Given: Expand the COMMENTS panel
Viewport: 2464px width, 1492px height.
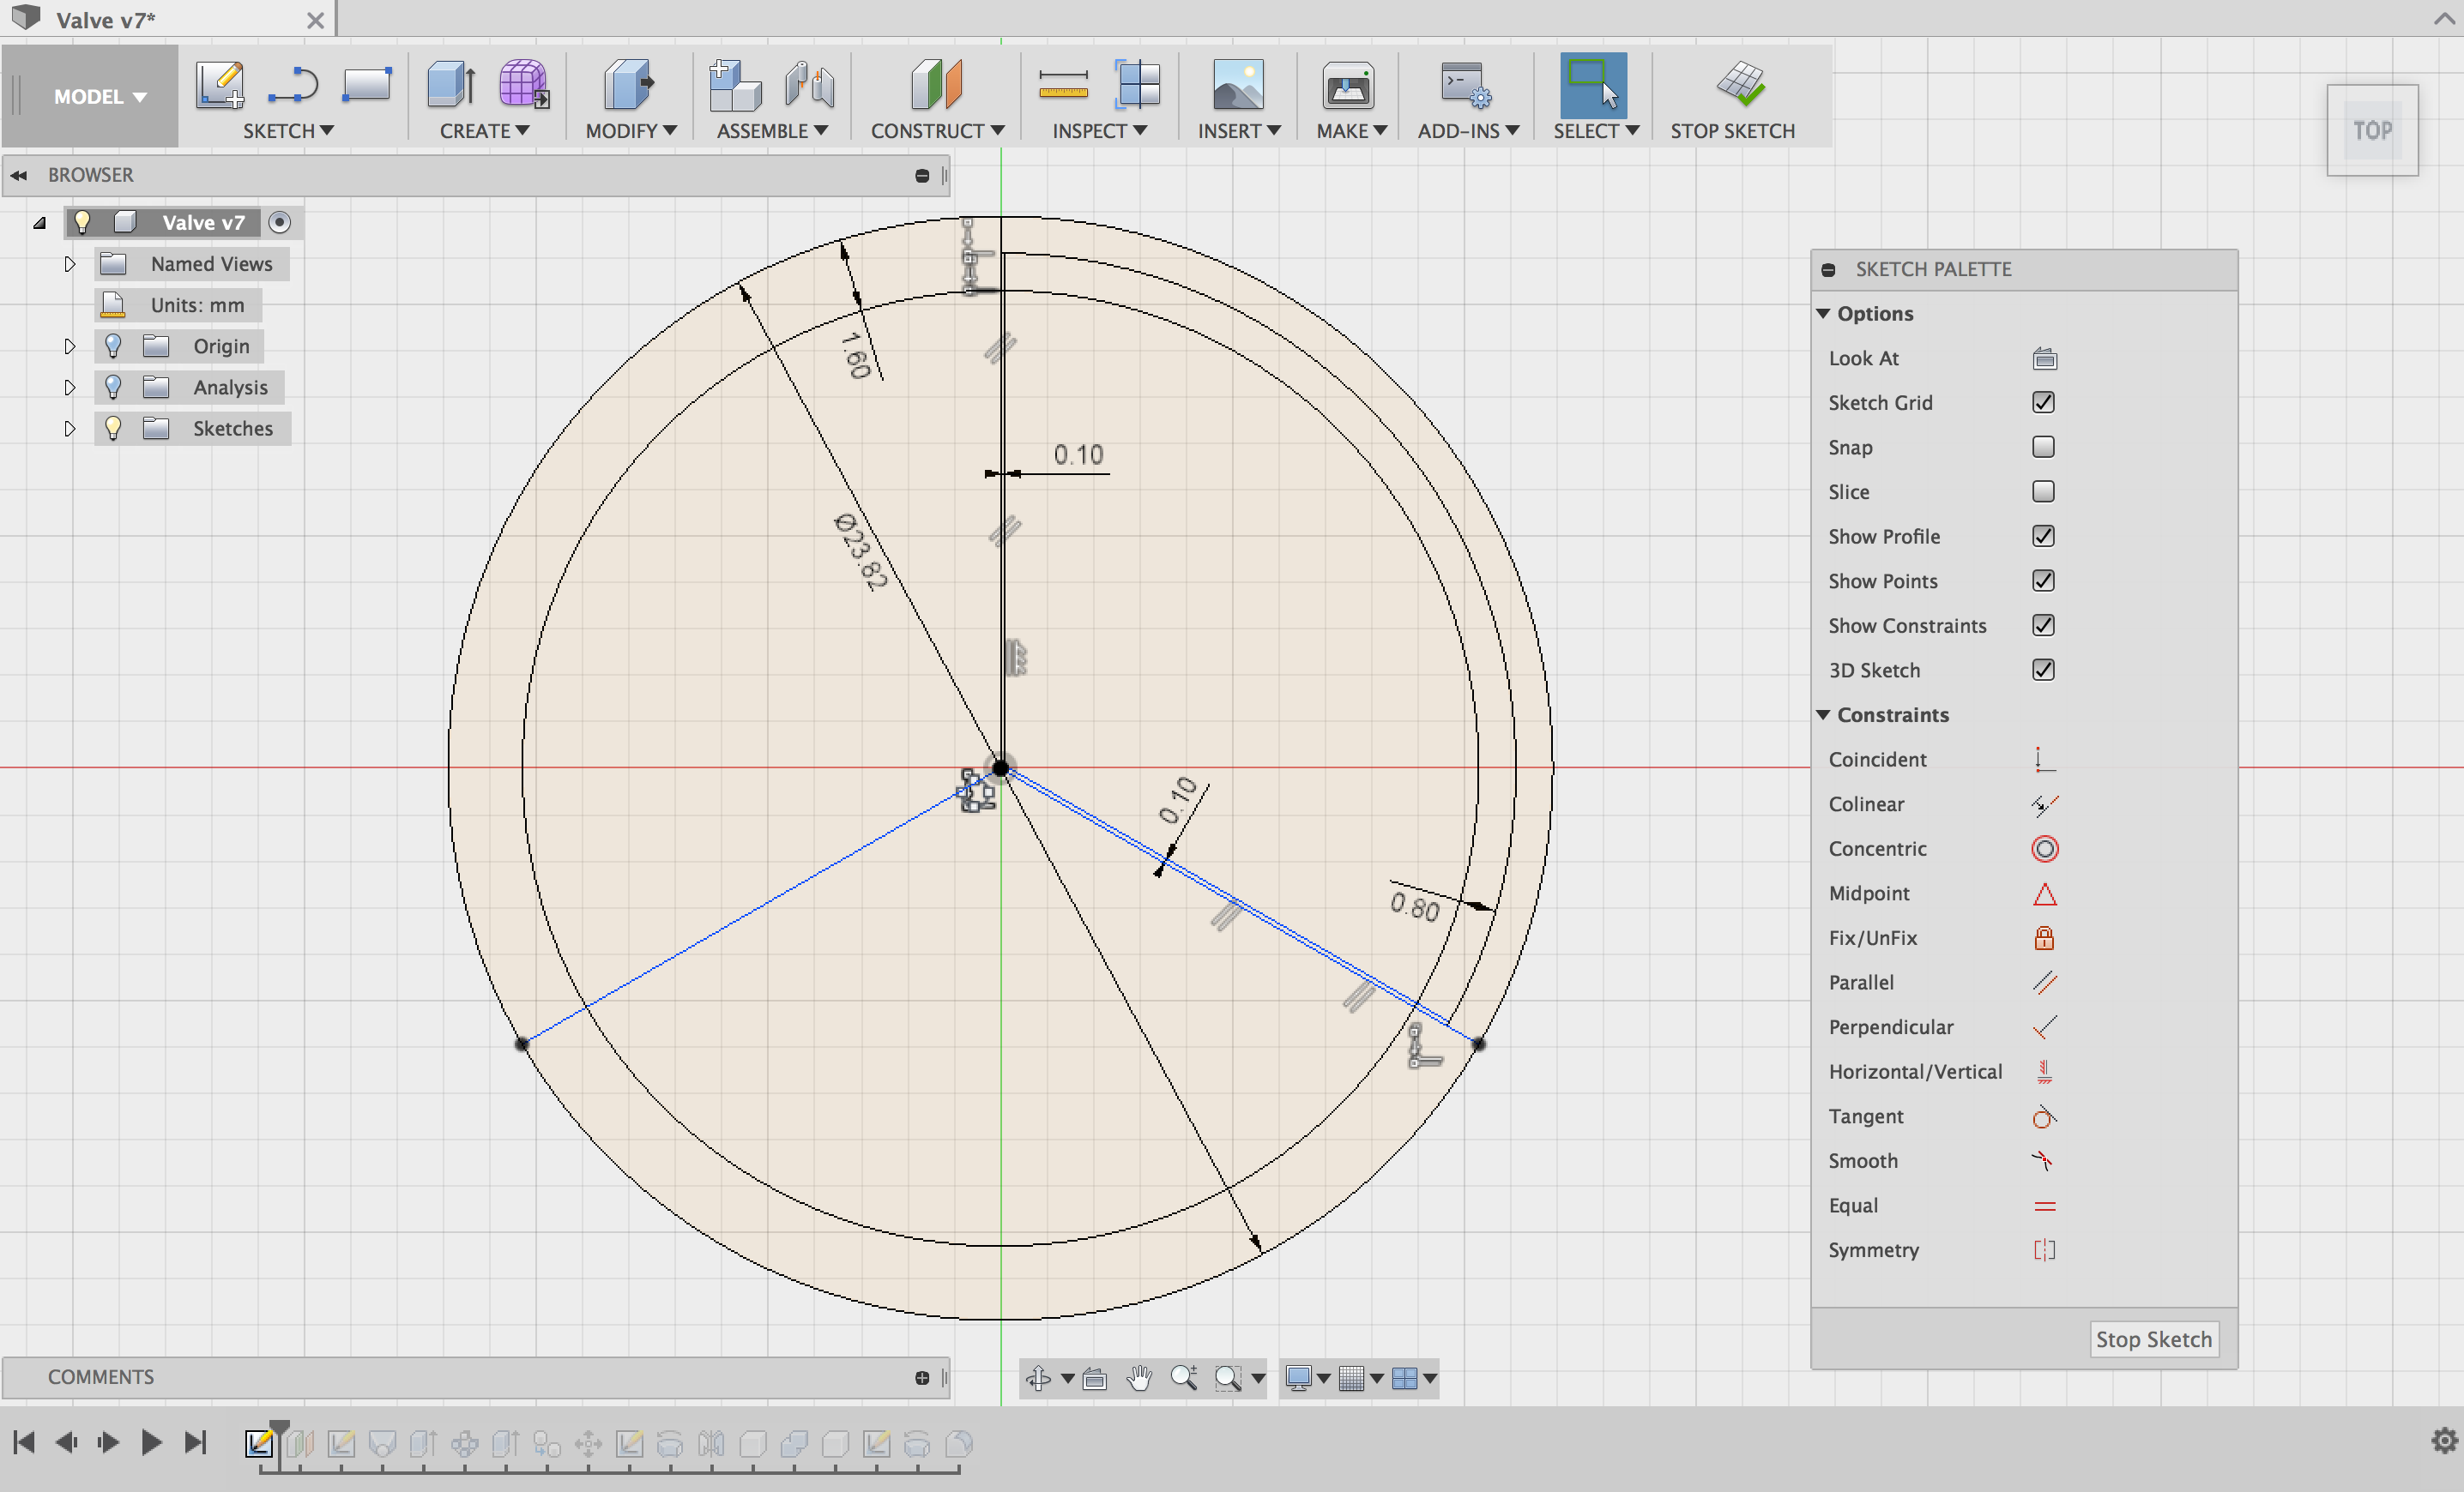Looking at the screenshot, I should coord(921,1378).
